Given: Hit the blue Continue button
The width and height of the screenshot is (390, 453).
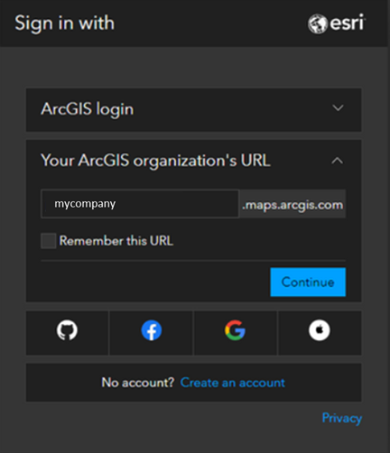Looking at the screenshot, I should coord(308,282).
